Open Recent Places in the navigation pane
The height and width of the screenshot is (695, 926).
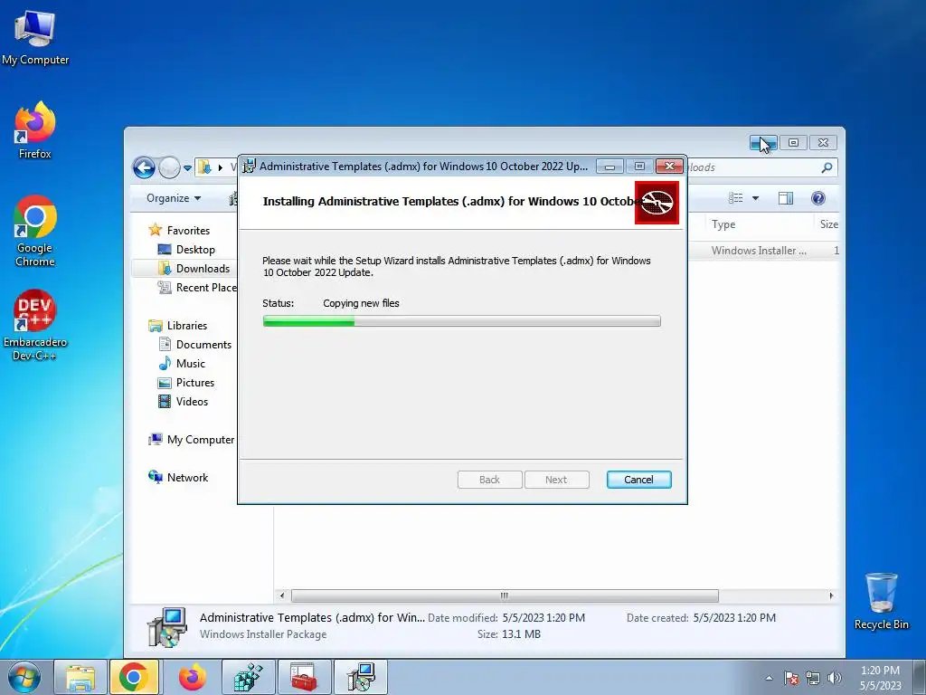196,287
